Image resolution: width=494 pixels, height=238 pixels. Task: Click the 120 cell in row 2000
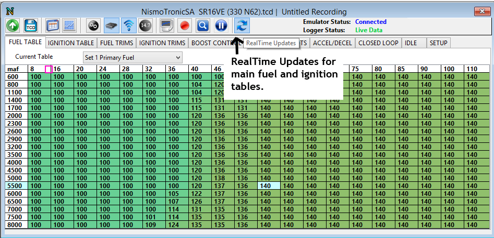pyautogui.click(x=200, y=115)
